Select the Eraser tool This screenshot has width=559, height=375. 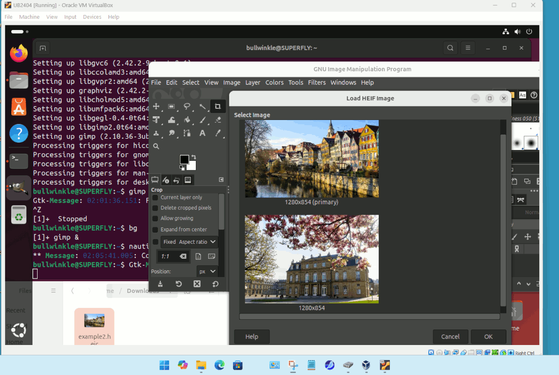(x=218, y=120)
